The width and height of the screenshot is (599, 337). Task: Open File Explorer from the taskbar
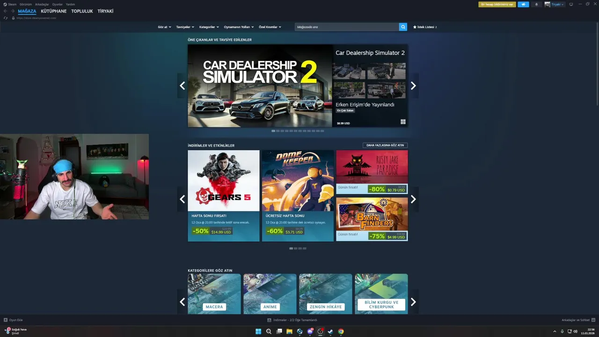tap(289, 331)
